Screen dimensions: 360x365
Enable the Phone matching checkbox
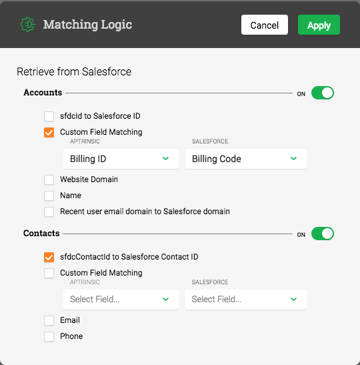coord(49,336)
